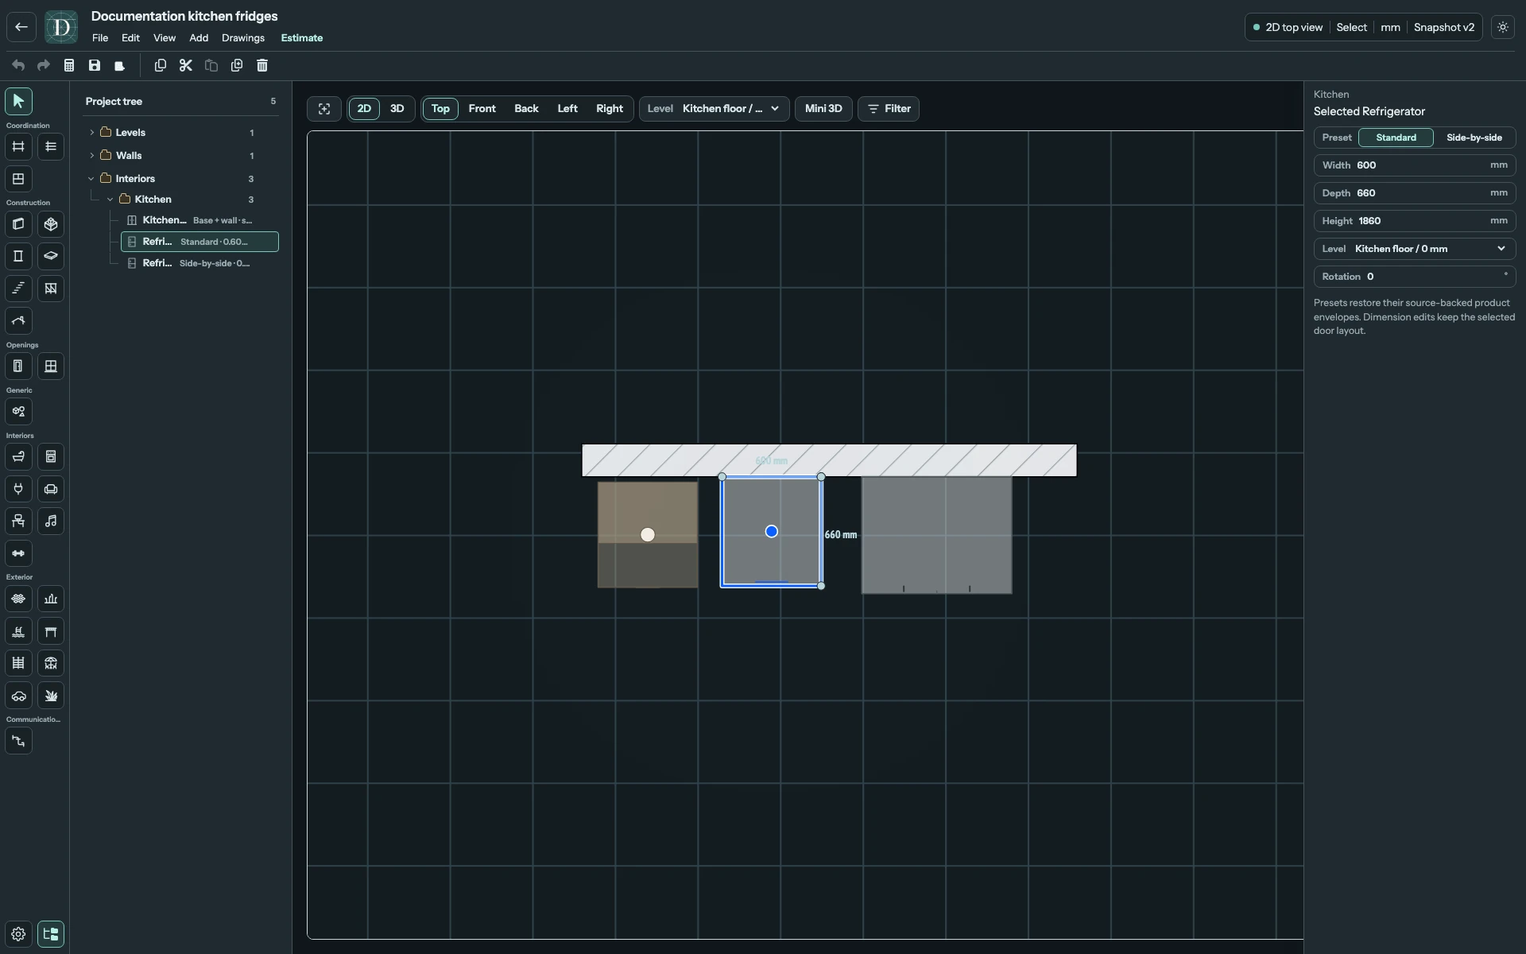Screen dimensions: 1526x954
Task: Expand the Walls folder
Action: [x=92, y=156]
